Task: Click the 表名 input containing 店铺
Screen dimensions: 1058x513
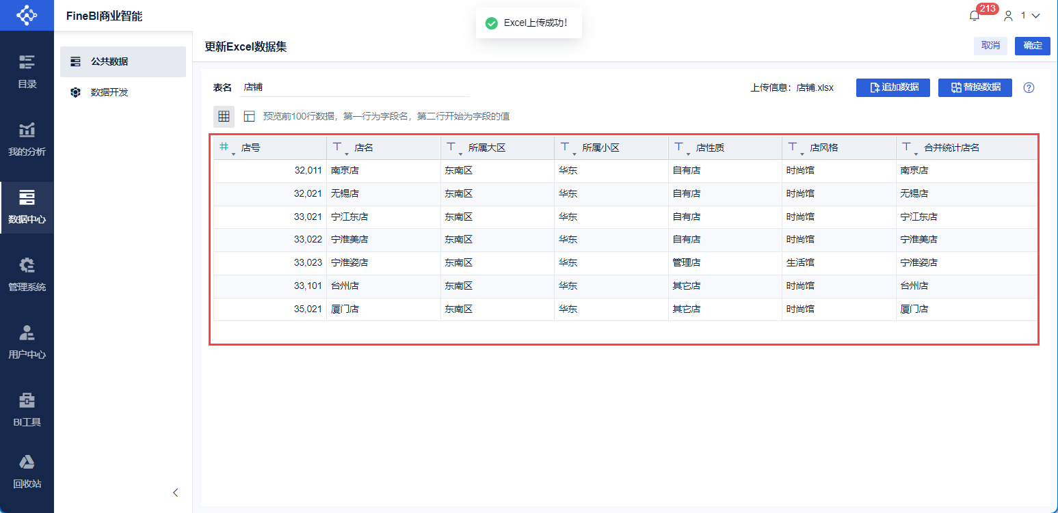Action: 354,87
